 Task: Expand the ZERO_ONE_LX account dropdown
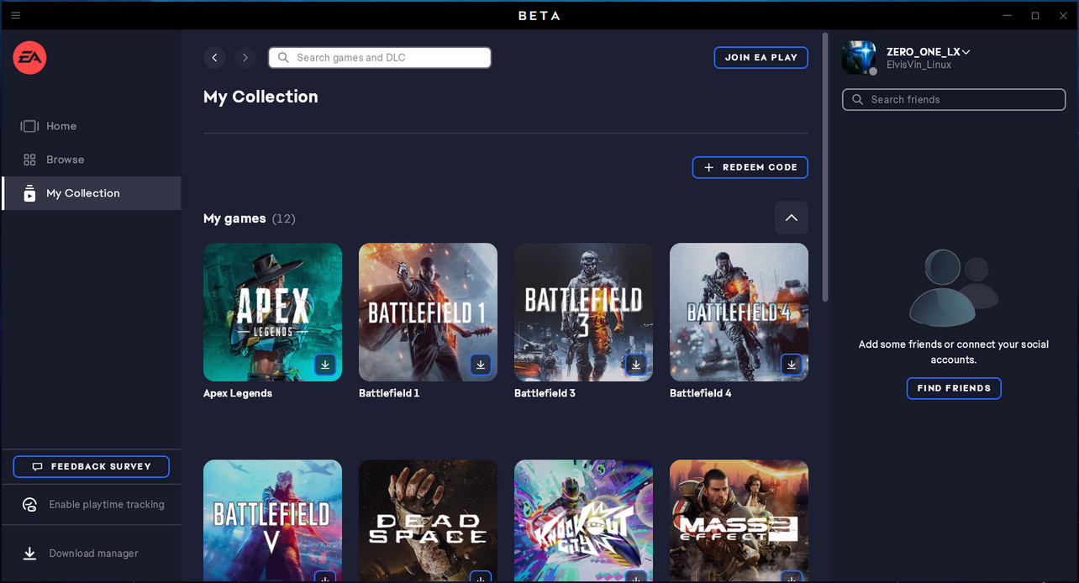929,52
